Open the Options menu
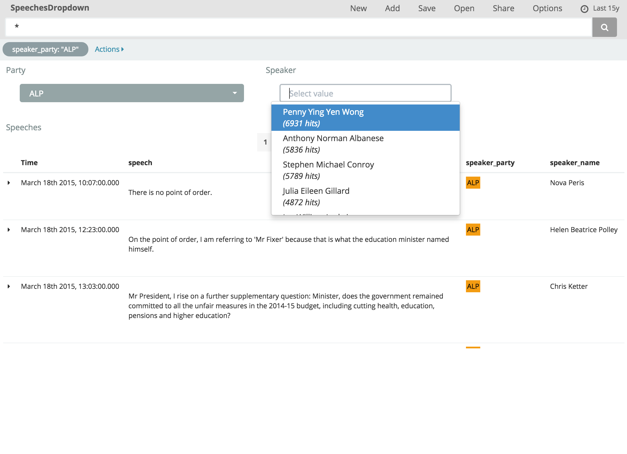Screen dimensions: 627x454 point(547,8)
